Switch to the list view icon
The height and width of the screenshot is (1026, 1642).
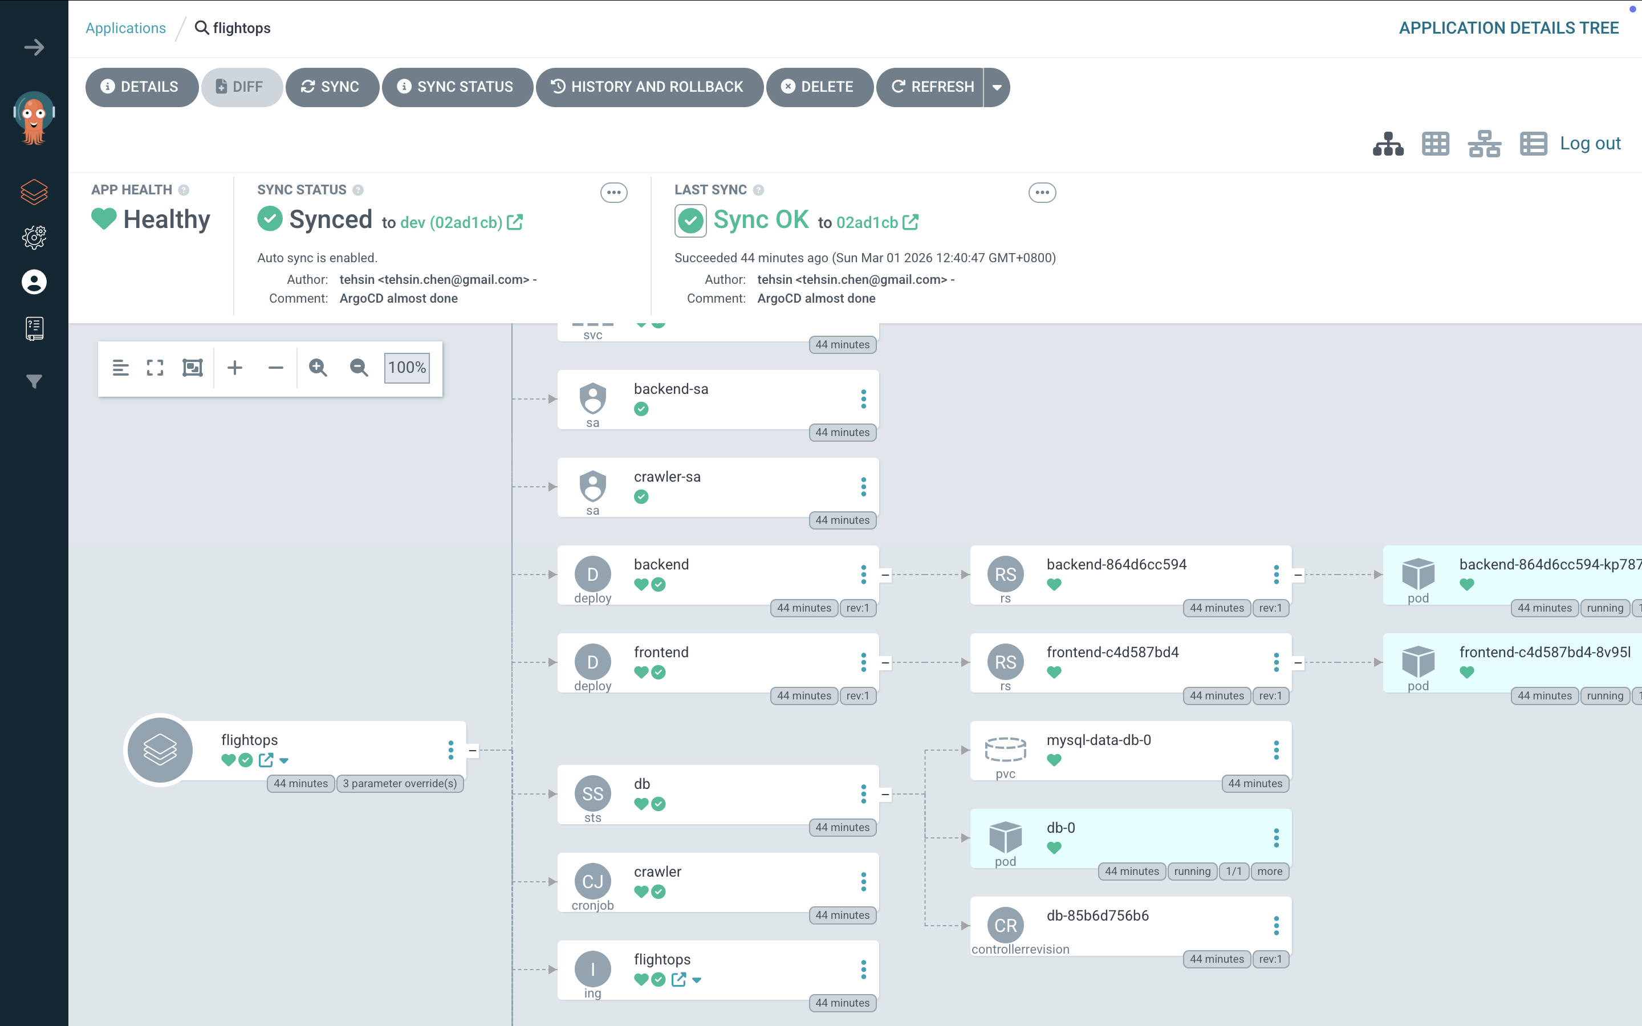click(1533, 144)
